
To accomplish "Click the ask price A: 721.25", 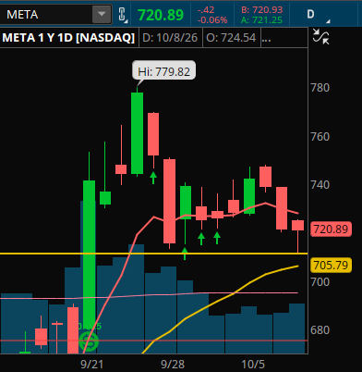I will click(x=261, y=20).
